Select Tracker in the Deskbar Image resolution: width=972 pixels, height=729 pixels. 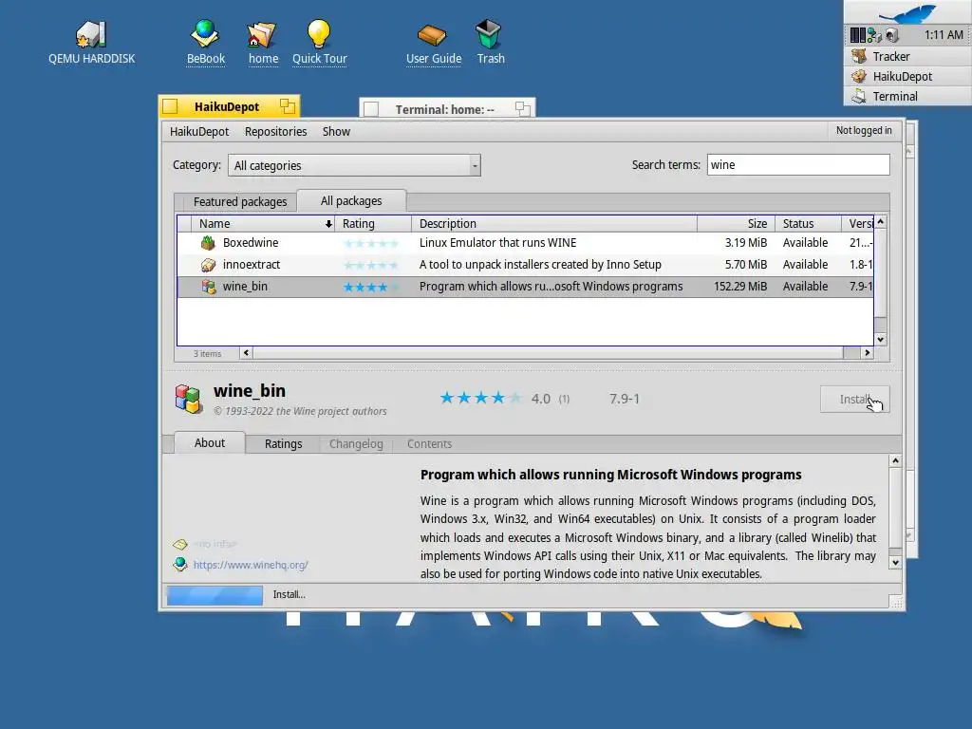tap(907, 56)
